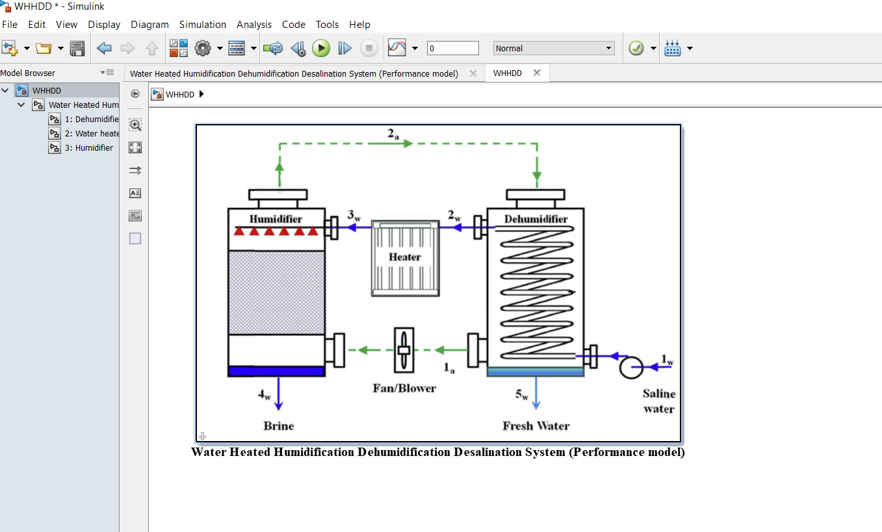Open the stop time dropdown arrow
The width and height of the screenshot is (882, 532).
coord(415,48)
